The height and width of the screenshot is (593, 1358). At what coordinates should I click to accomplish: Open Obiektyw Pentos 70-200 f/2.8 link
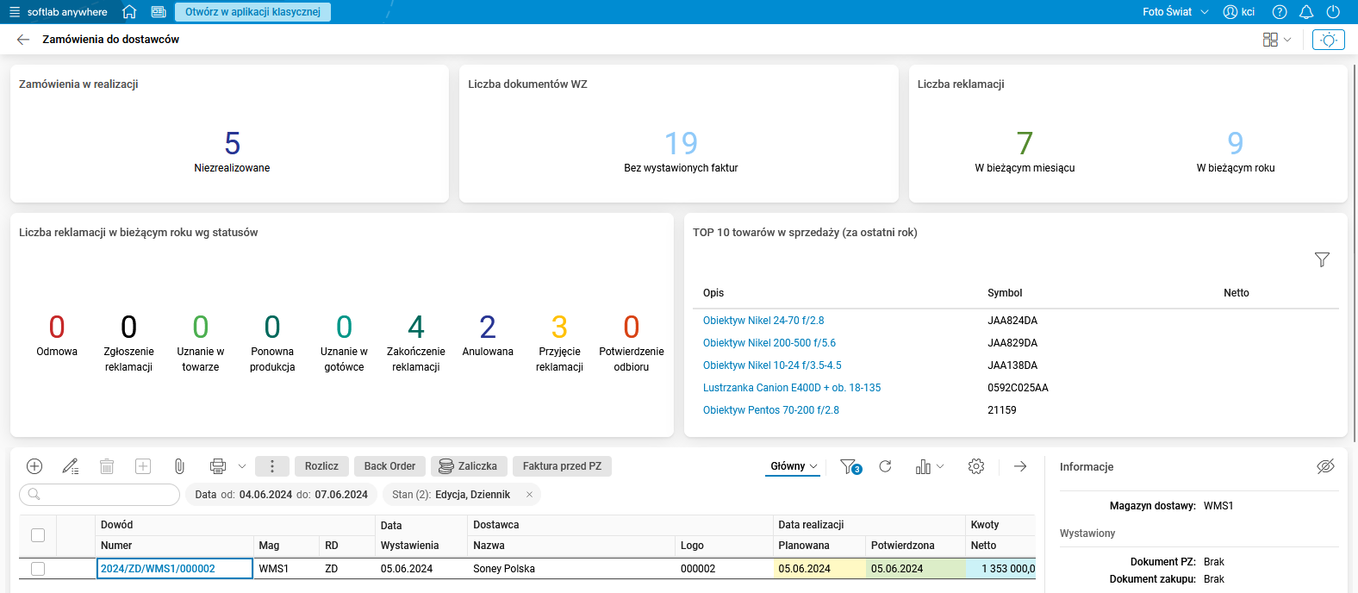point(771,410)
